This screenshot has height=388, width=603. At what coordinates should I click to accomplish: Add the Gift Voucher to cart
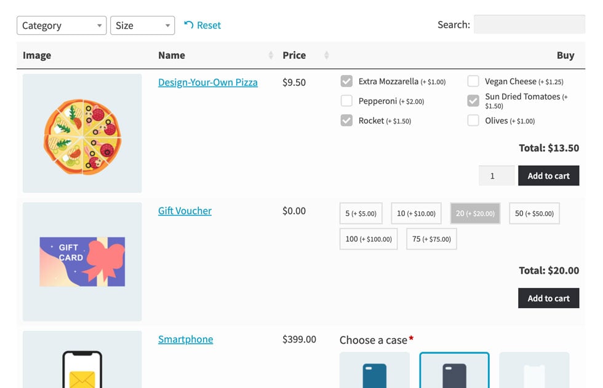tap(548, 298)
